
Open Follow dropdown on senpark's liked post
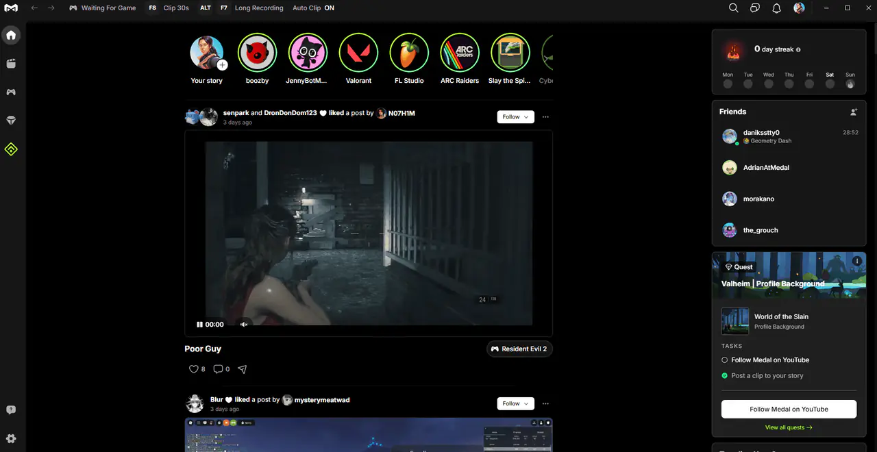pos(516,117)
